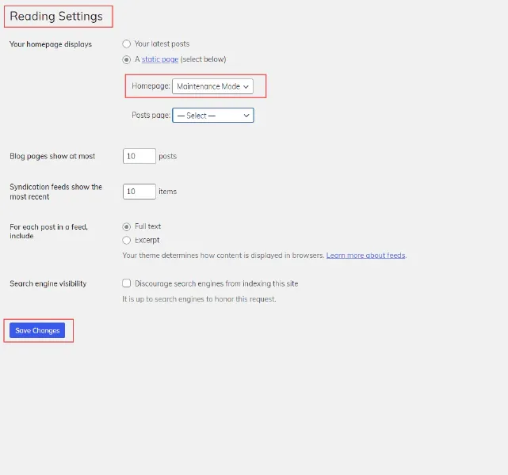Focus the Syndication feeds items number field
Screen dimensions: 508x475
[x=139, y=192]
